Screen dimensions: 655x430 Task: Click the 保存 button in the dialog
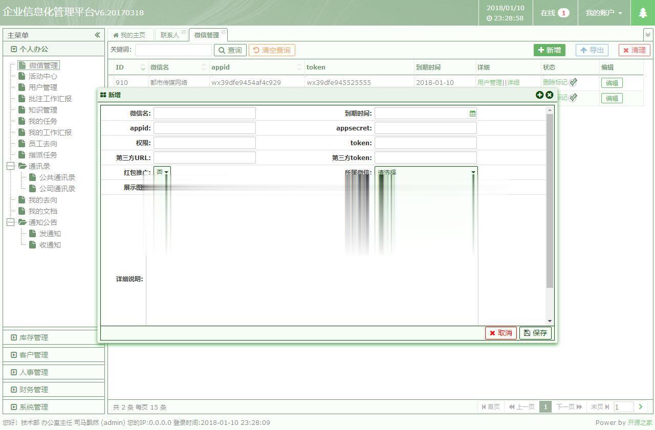click(535, 333)
